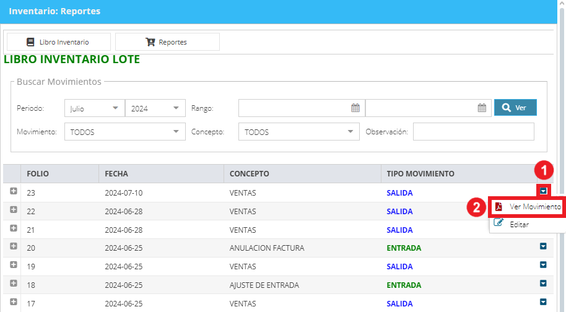Focus the Observación text field

click(474, 132)
